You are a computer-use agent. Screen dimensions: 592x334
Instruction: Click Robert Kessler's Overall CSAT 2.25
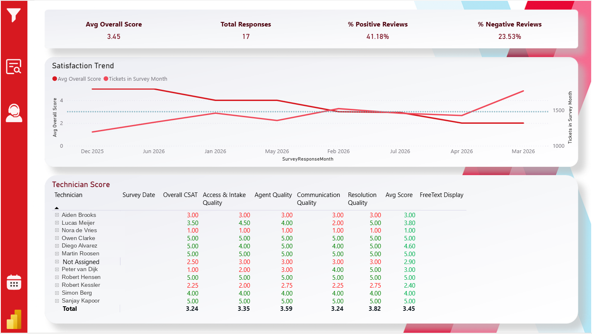[x=192, y=286]
